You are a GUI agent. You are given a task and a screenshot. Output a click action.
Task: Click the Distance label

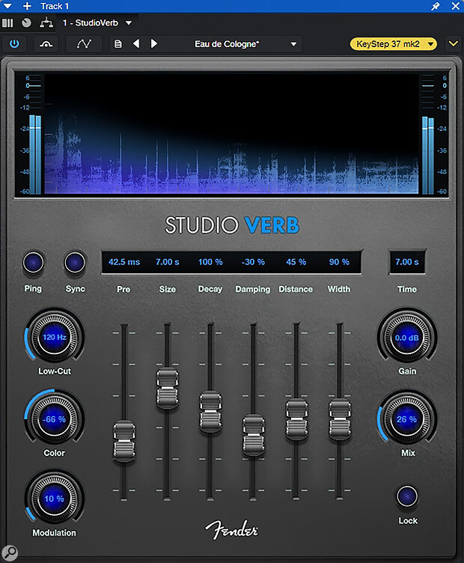[296, 289]
